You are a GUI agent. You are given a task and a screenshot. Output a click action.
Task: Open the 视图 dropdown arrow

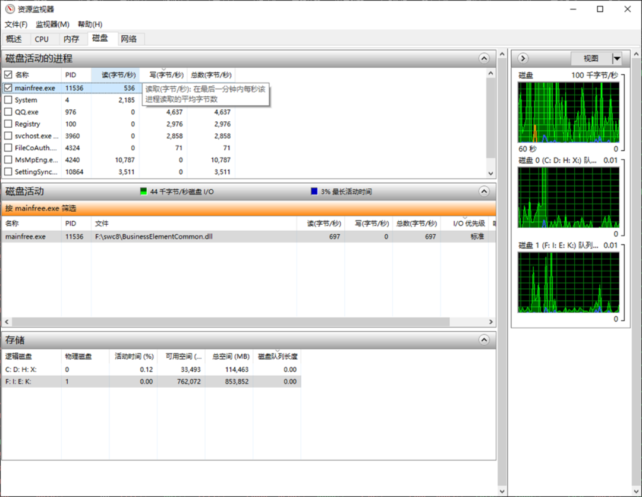click(616, 58)
